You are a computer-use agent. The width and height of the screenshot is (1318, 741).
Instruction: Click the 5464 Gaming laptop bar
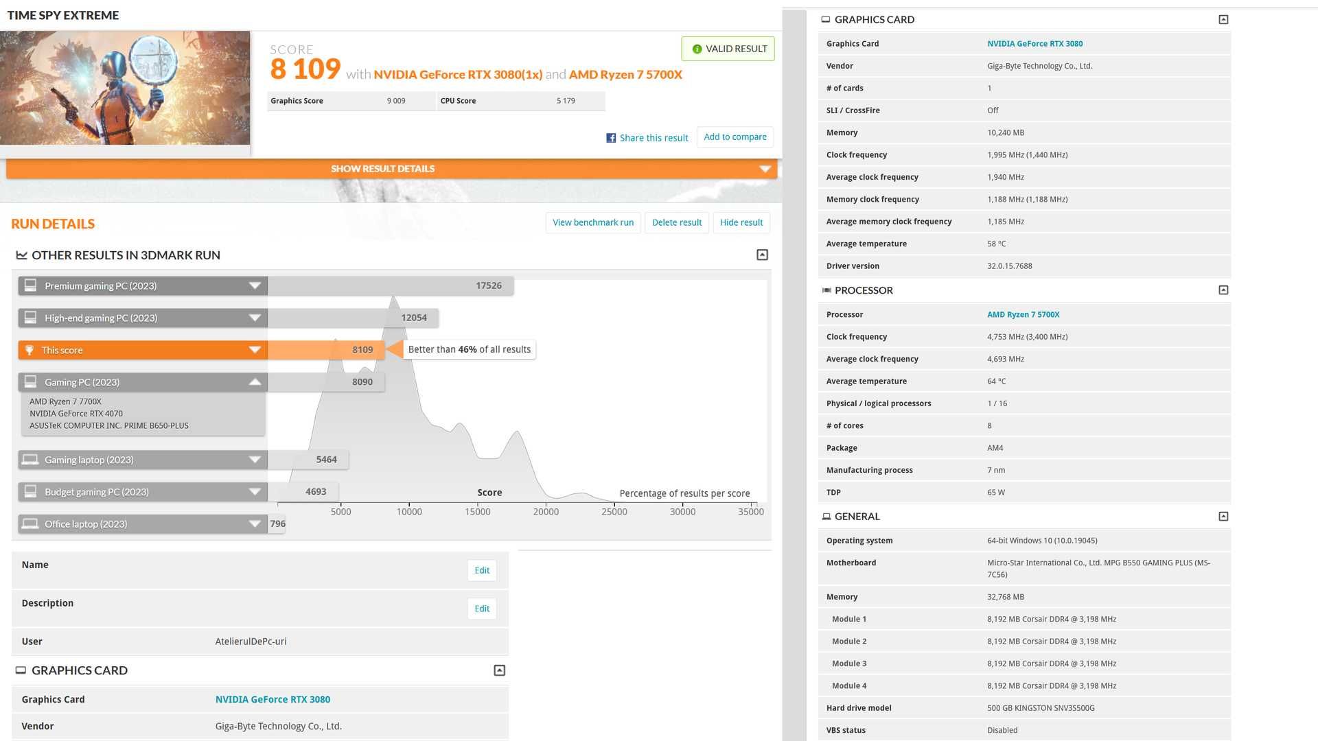(308, 460)
